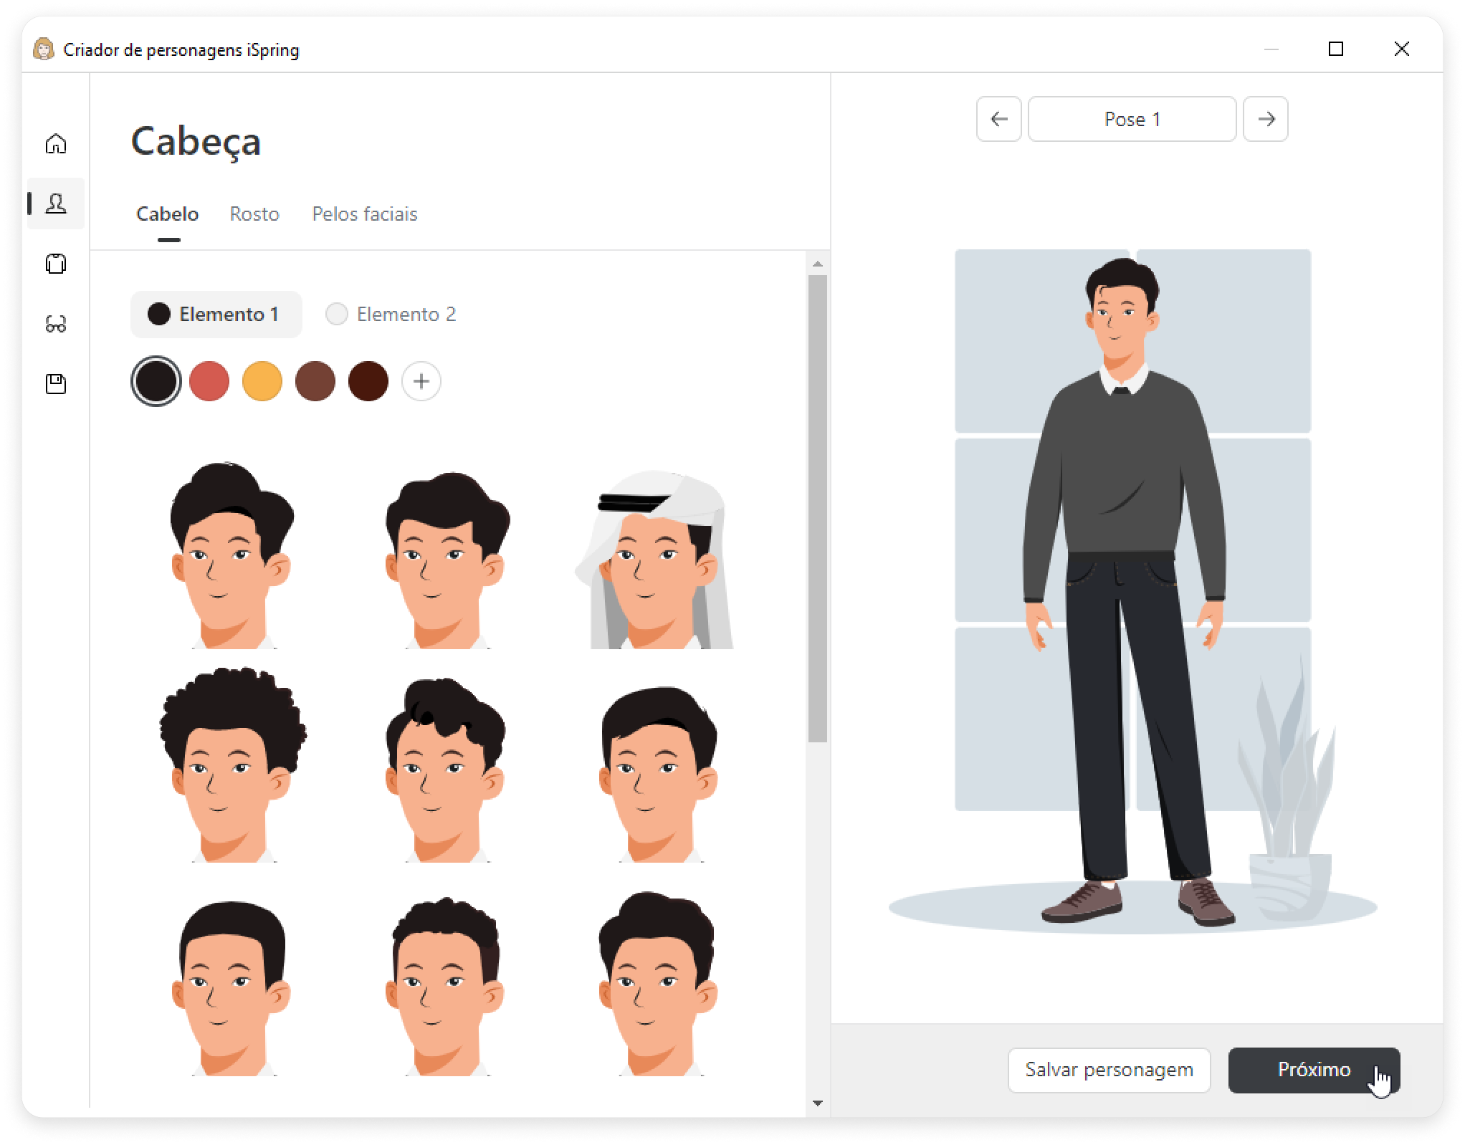Click scrollbar down arrow in hair list
This screenshot has width=1465, height=1145.
tap(818, 1103)
